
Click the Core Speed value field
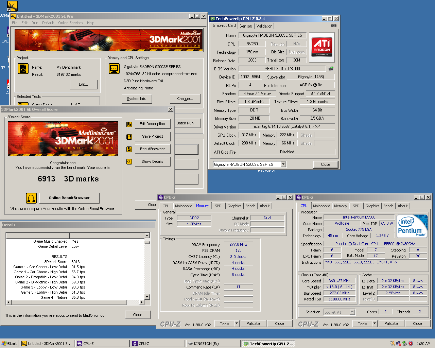pyautogui.click(x=340, y=281)
